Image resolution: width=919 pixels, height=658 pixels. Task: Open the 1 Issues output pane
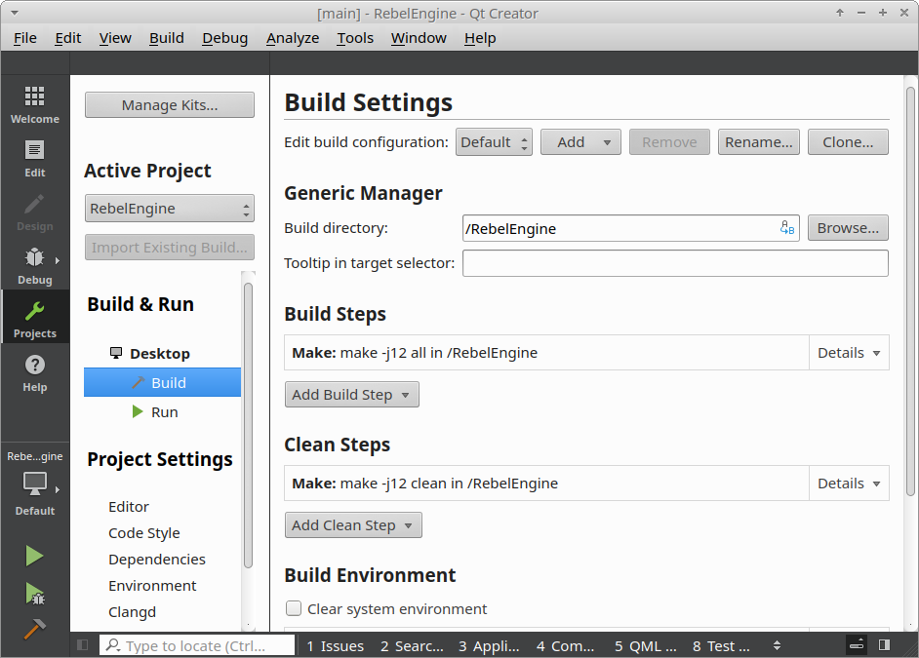335,645
